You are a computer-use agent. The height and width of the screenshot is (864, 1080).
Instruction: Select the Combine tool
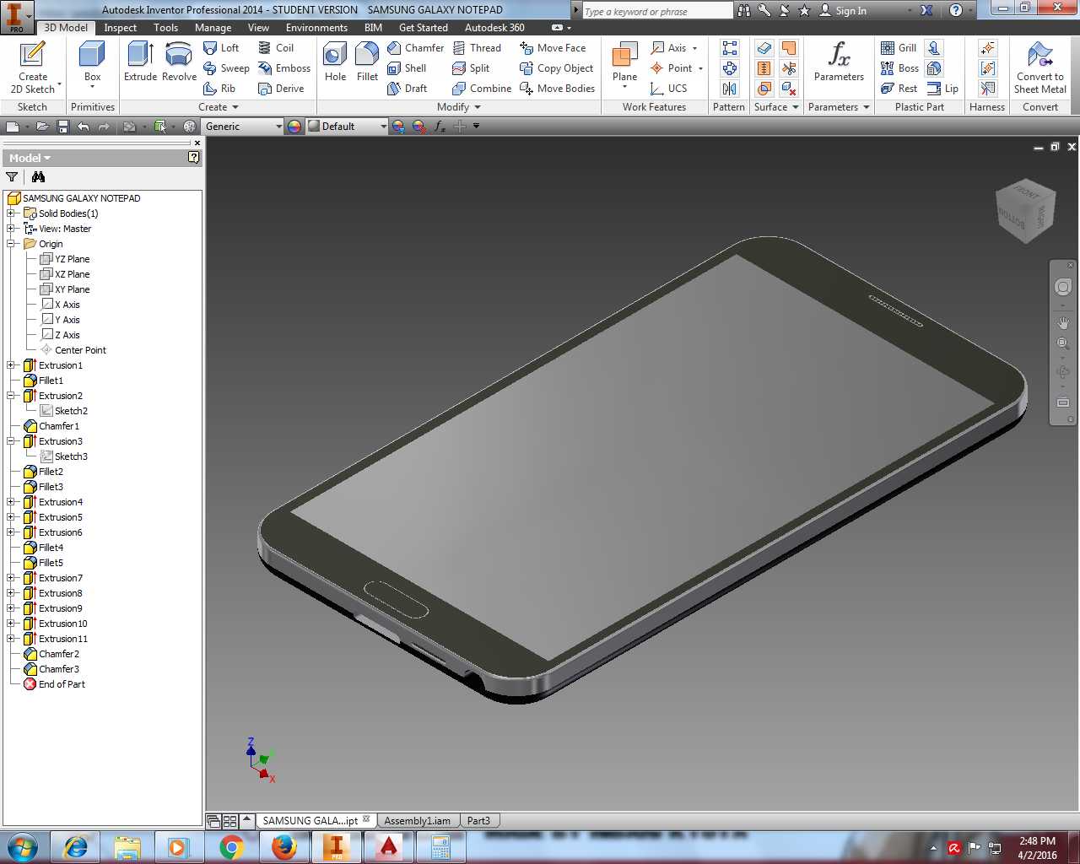coord(482,89)
